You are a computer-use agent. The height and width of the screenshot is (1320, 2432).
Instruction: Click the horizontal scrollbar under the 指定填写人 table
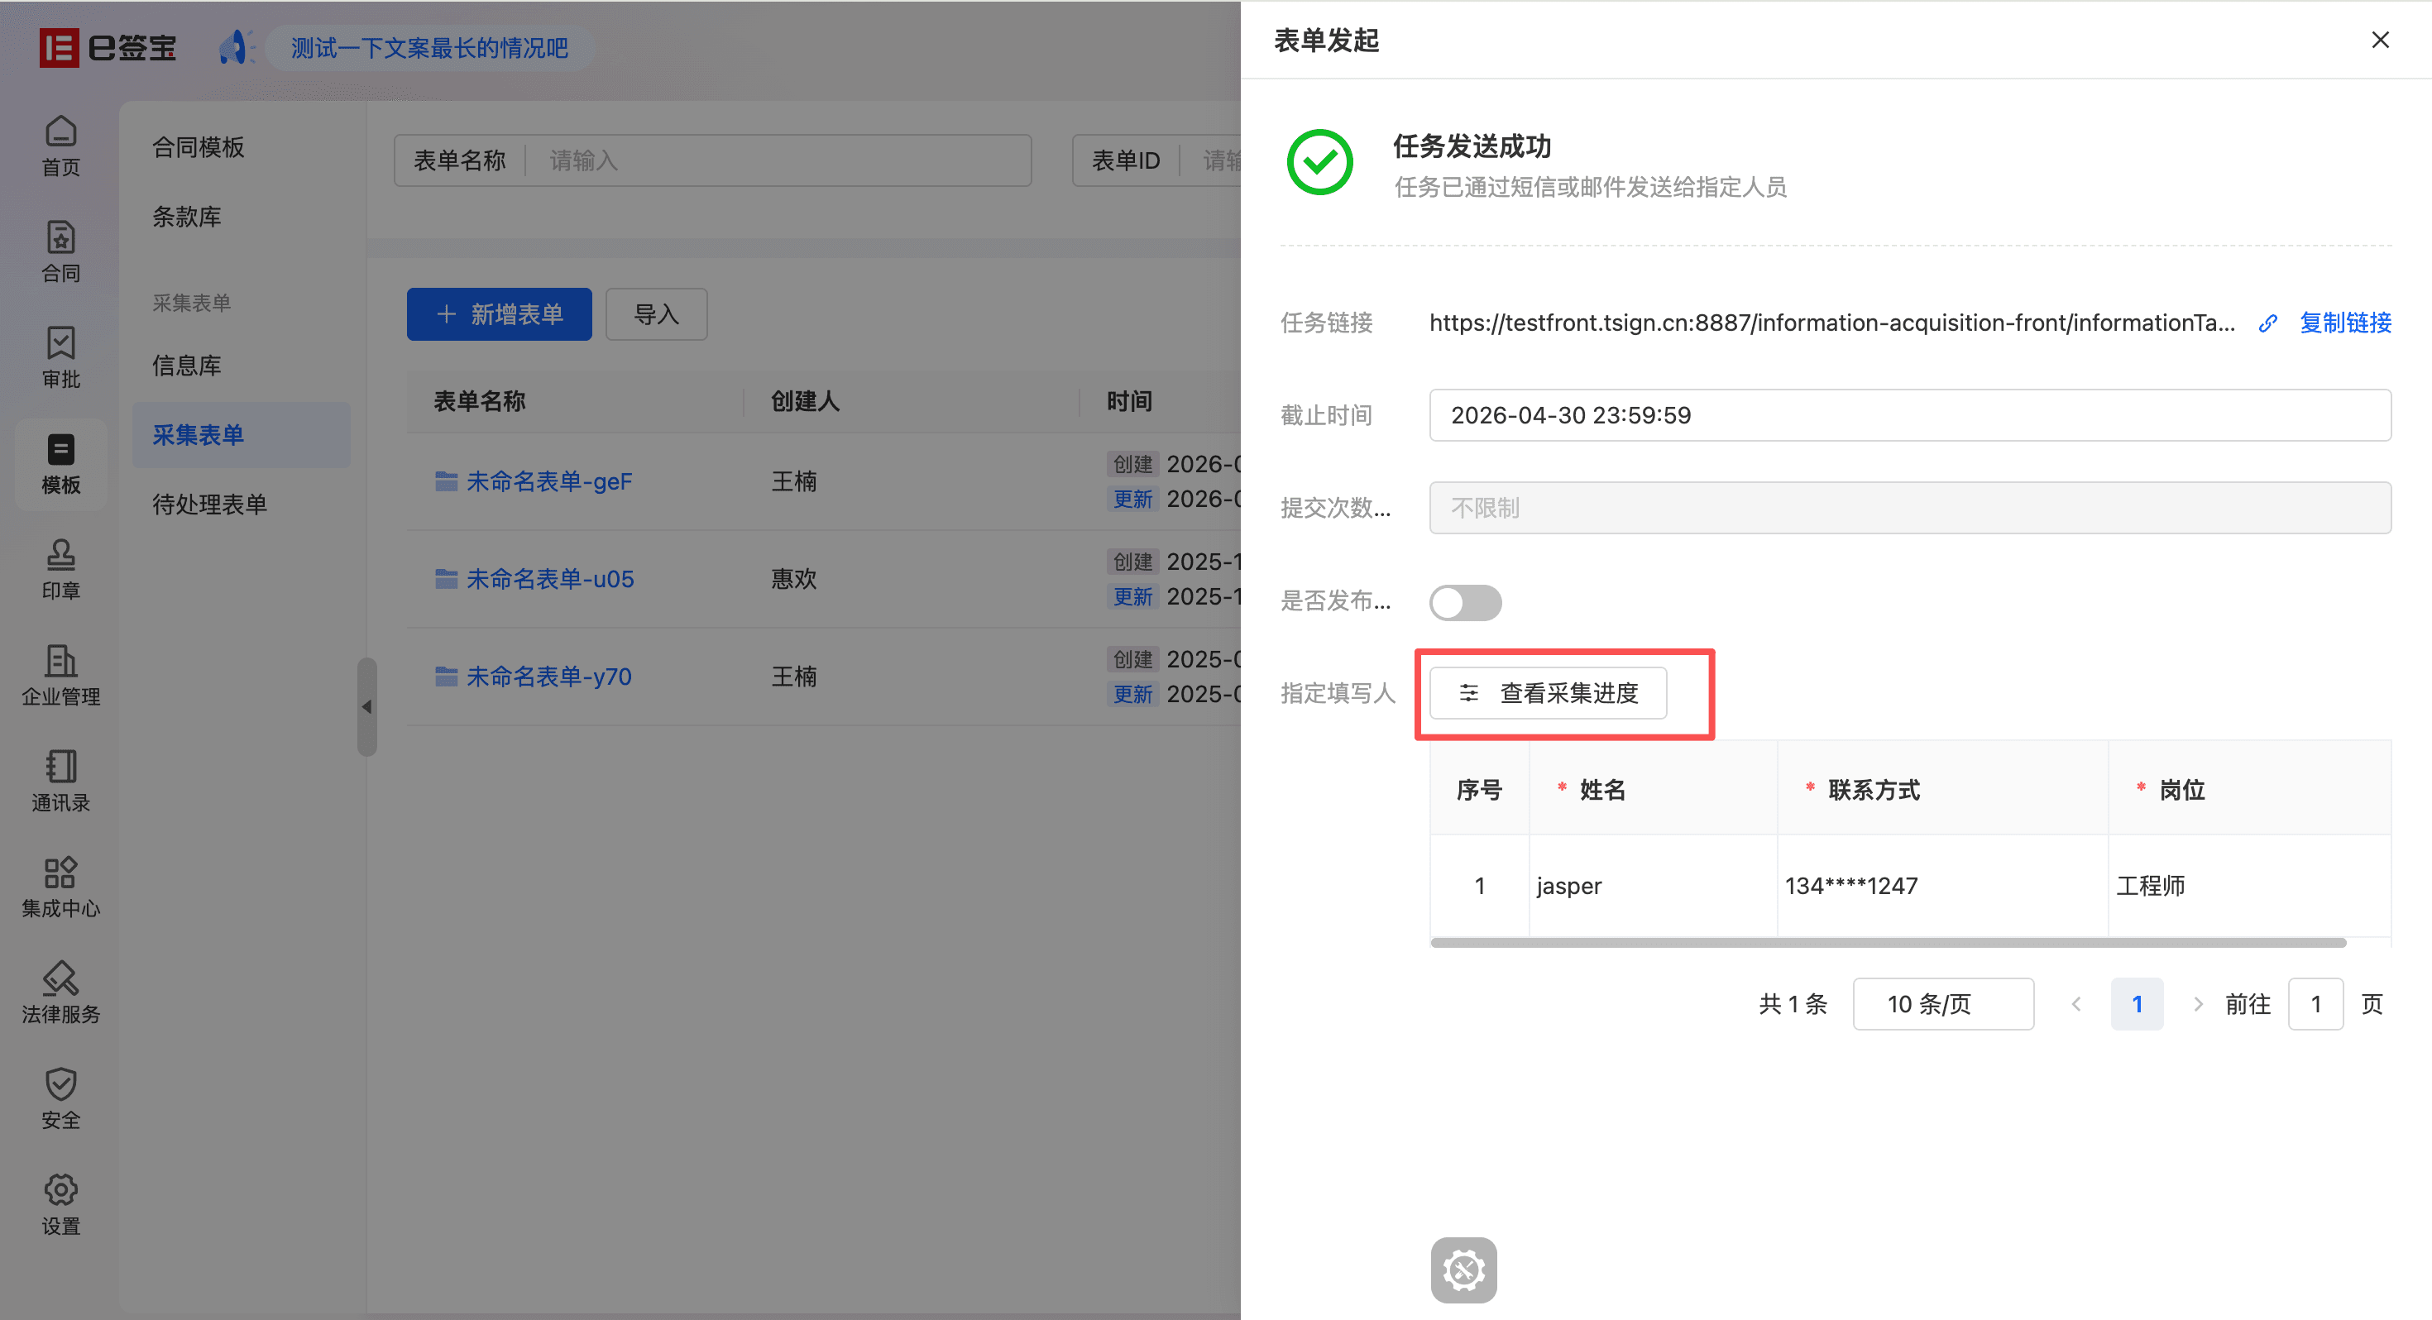click(1889, 942)
